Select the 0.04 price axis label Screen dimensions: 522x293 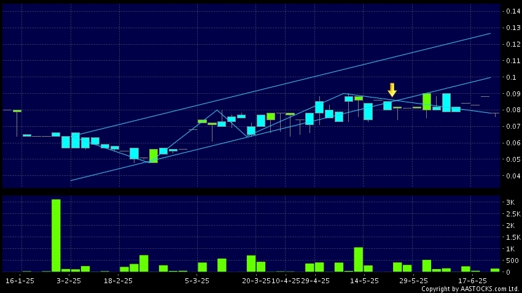[513, 176]
